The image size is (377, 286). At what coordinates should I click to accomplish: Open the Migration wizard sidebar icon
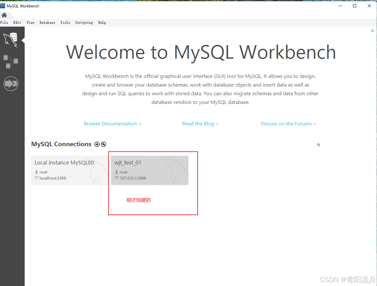(x=11, y=84)
